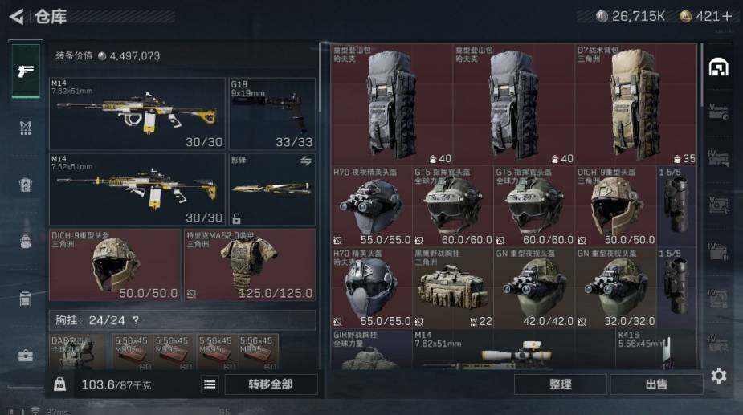Open the backpack category in left sidebar

[x=26, y=242]
